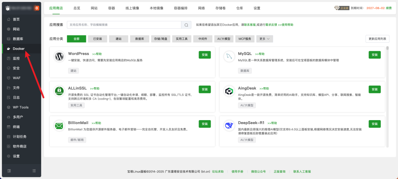Click the BillionMail envelope icon
The image size is (398, 179).
tap(59, 126)
